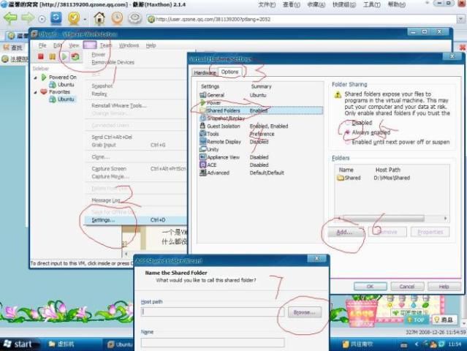
Task: Click the Maxthon History clock icon
Action: pos(117,18)
